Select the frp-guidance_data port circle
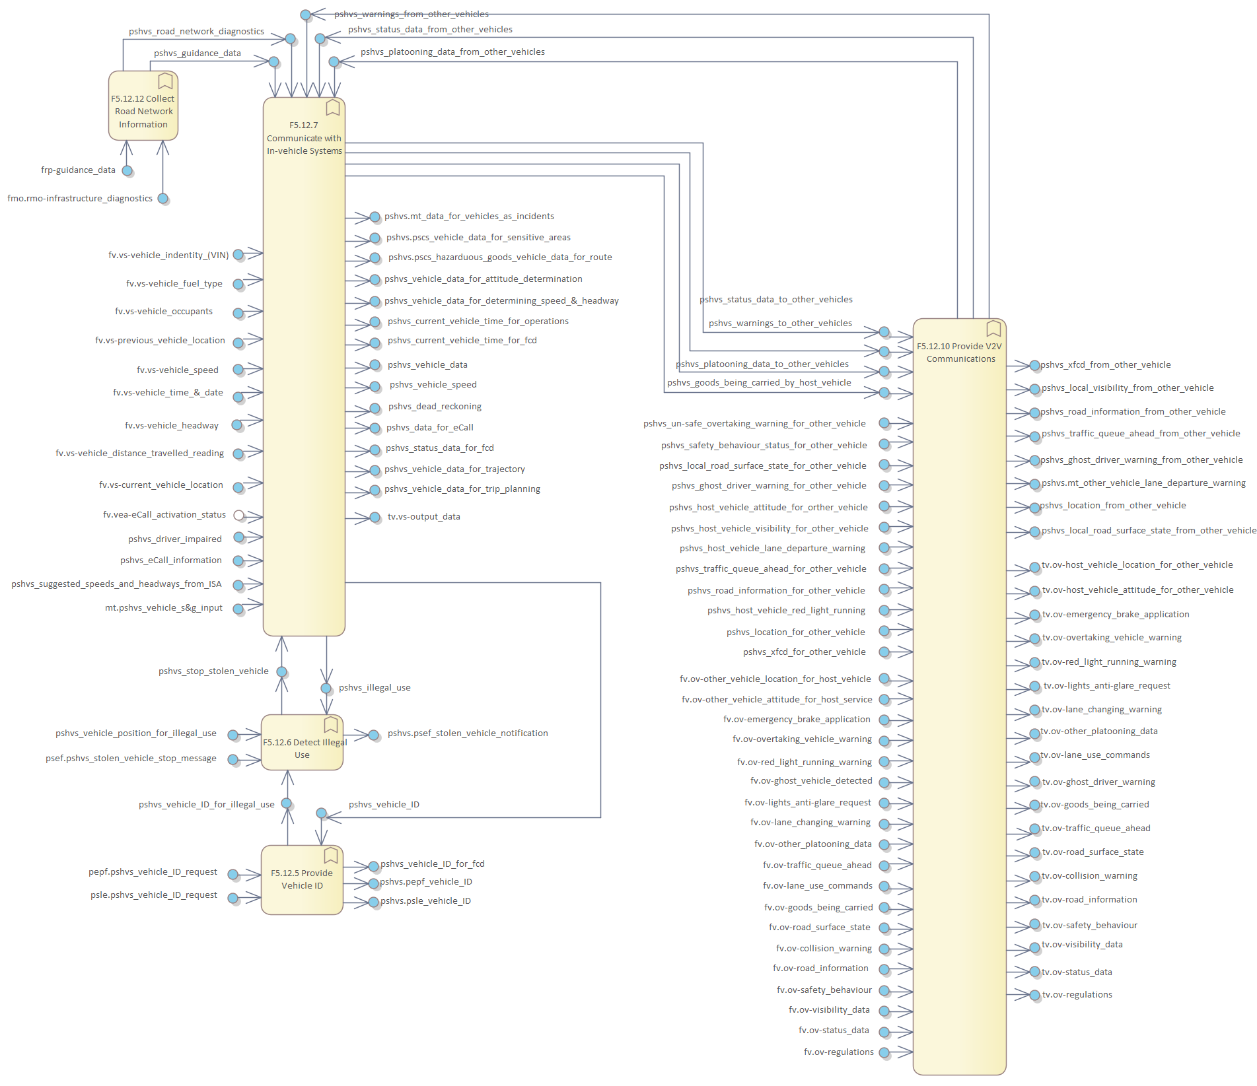Image resolution: width=1257 pixels, height=1086 pixels. tap(127, 171)
